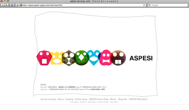Click the browser Forward arrow button

(x=7, y=5)
